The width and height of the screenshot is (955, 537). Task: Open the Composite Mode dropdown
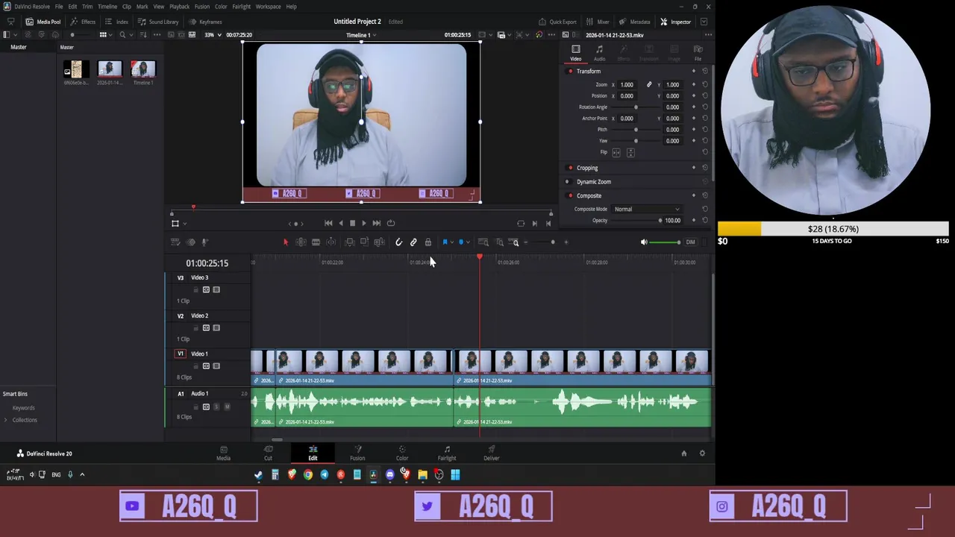(x=646, y=210)
